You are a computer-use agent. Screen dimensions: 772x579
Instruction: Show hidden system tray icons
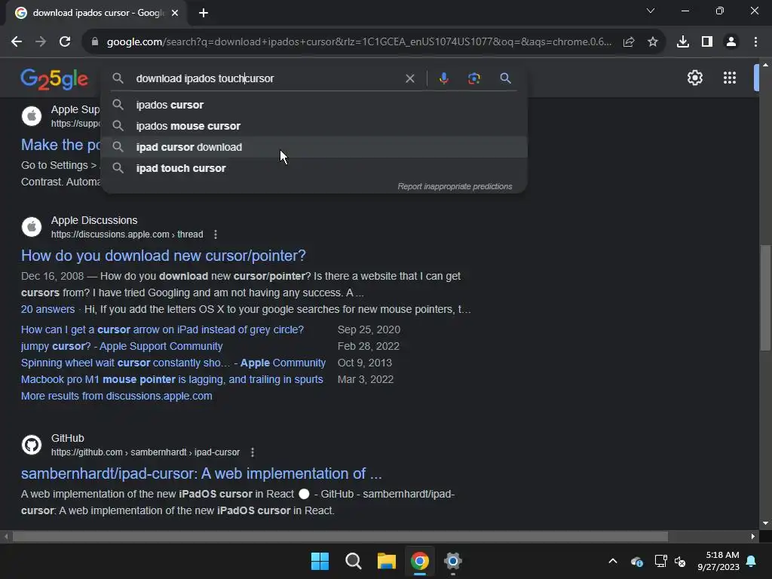pos(613,561)
